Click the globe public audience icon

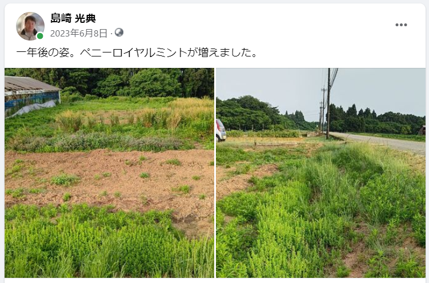(x=119, y=33)
